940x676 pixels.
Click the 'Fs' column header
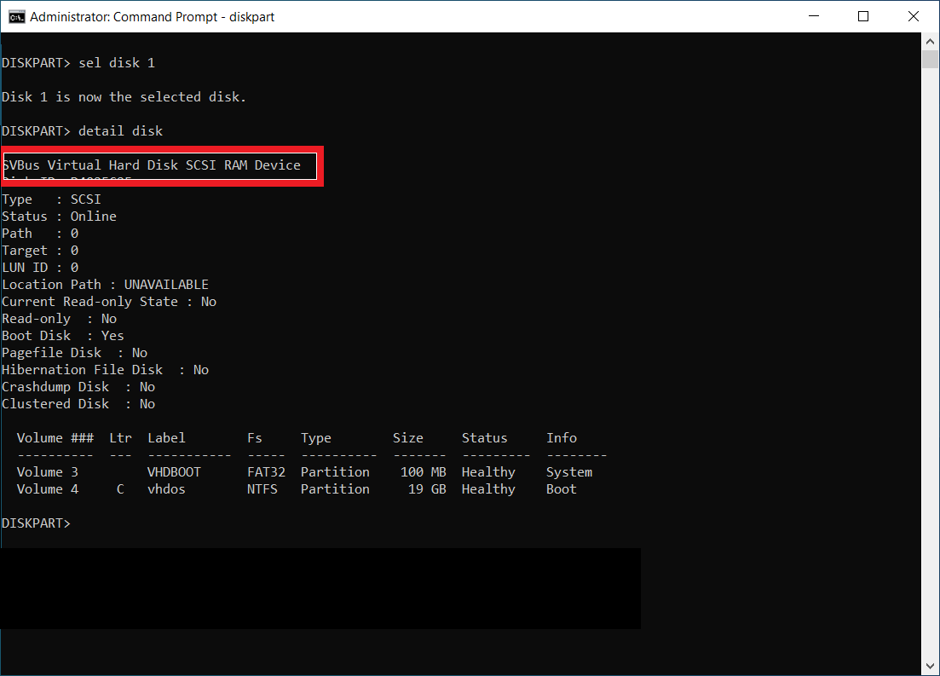pyautogui.click(x=255, y=438)
